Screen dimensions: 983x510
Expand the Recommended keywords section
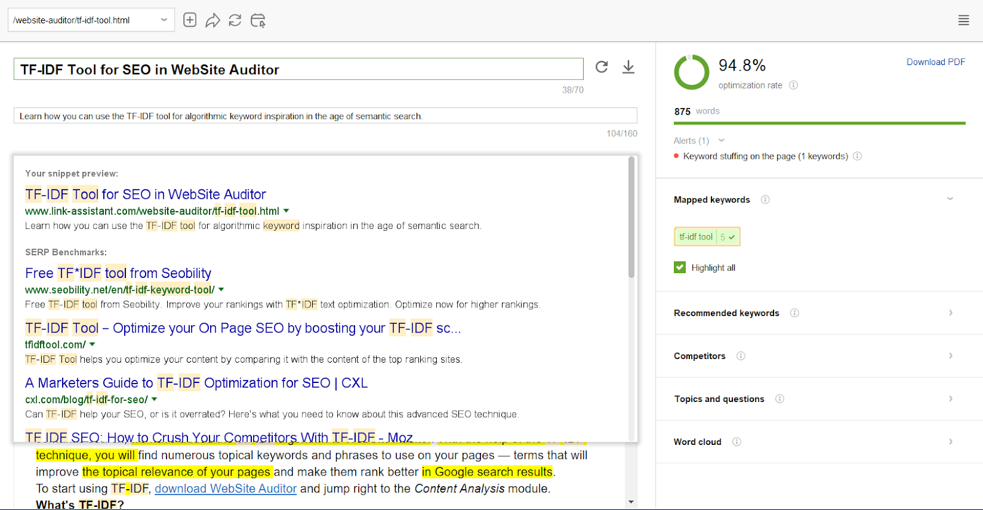pos(950,313)
